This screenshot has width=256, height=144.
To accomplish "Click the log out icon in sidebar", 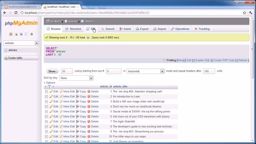I will (16, 34).
